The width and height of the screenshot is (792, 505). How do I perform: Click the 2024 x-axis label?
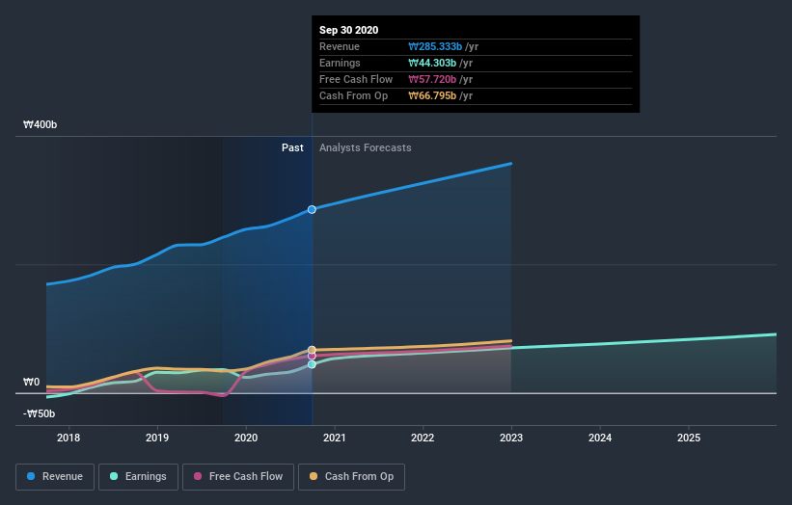pos(600,438)
